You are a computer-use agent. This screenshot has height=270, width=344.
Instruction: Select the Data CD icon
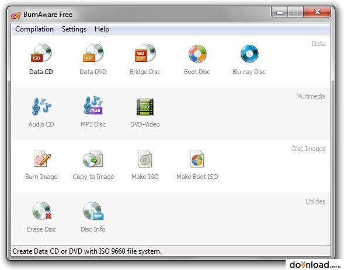[x=41, y=53]
